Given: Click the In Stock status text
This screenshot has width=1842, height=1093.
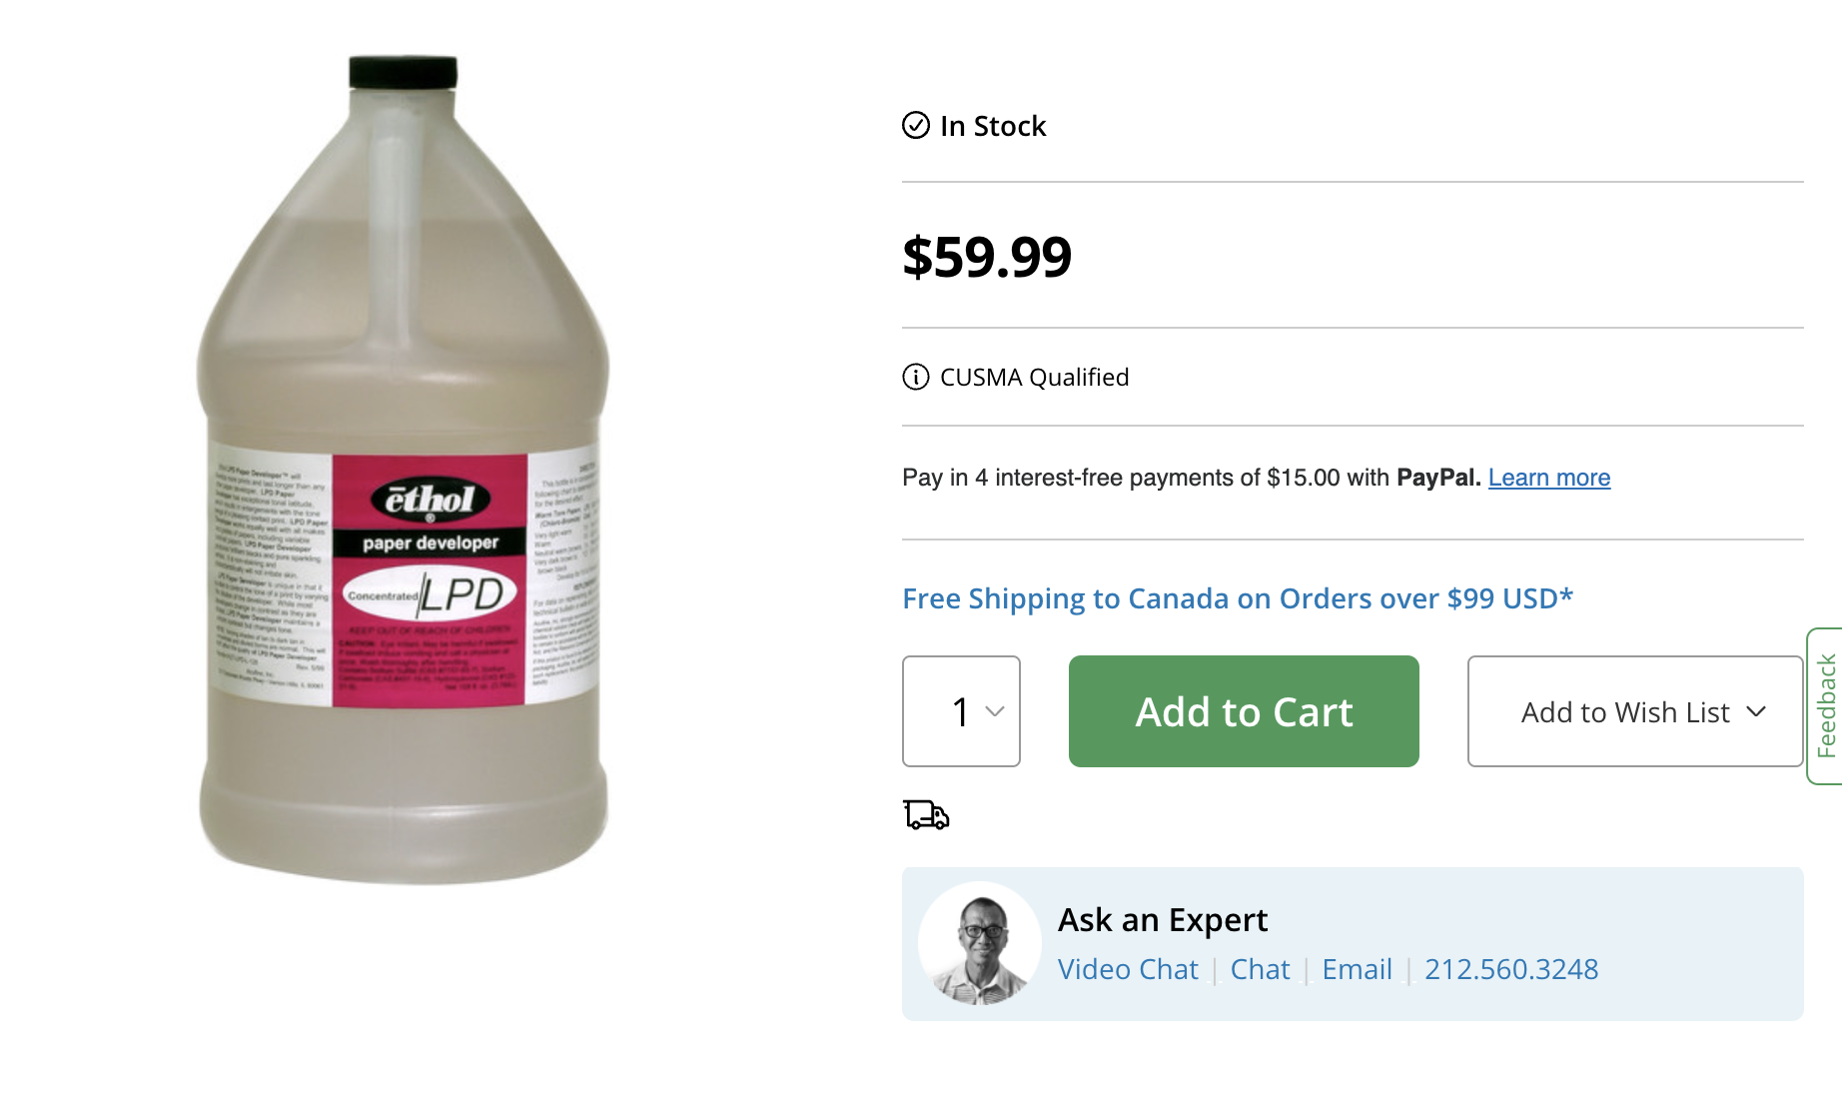Looking at the screenshot, I should click(993, 126).
